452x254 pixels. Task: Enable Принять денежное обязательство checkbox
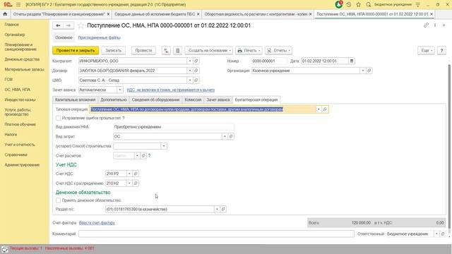coord(58,200)
